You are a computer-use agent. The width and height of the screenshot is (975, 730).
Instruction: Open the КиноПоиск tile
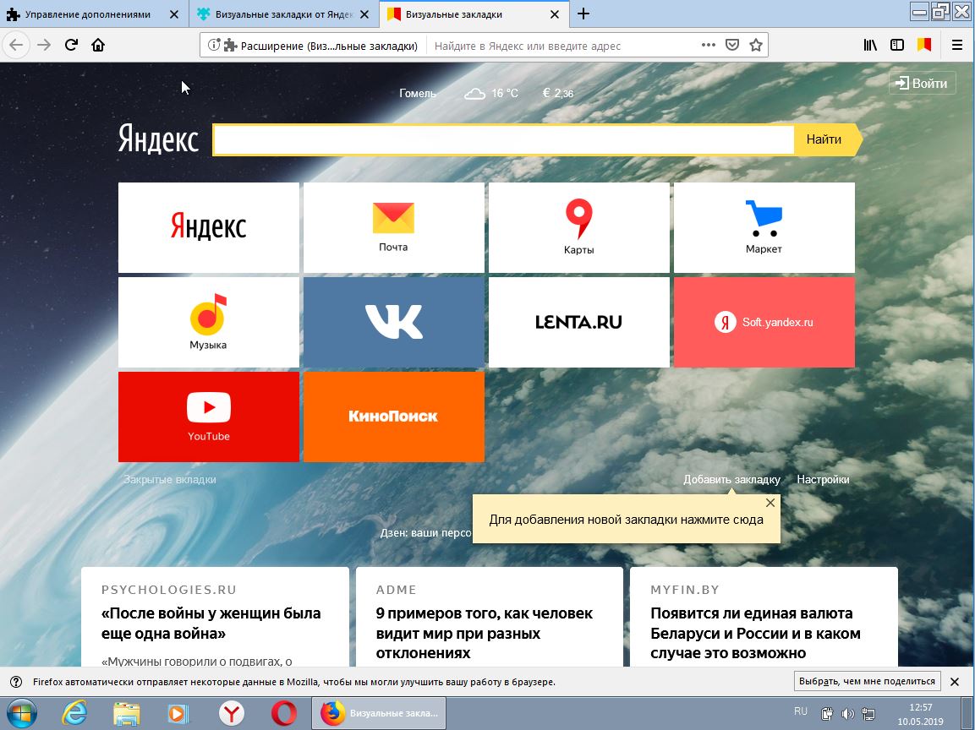[393, 417]
